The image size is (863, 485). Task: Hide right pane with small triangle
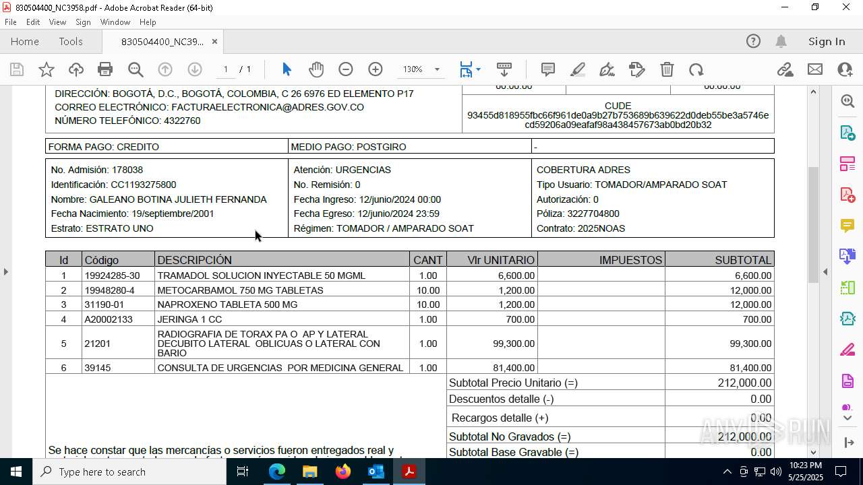[x=825, y=271]
